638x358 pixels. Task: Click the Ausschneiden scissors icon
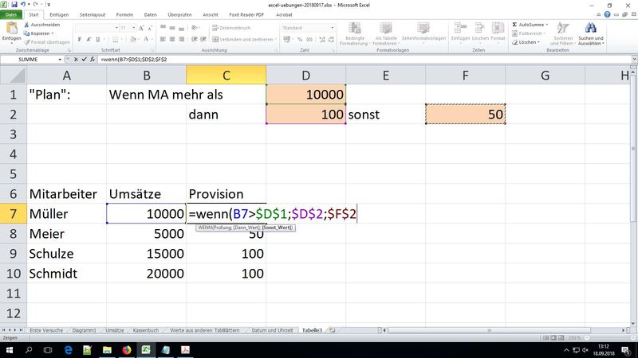[x=27, y=25]
